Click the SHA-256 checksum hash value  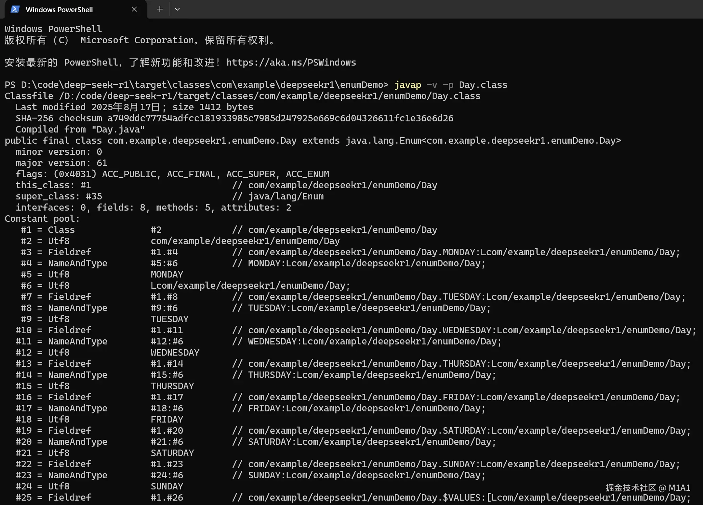click(x=280, y=118)
